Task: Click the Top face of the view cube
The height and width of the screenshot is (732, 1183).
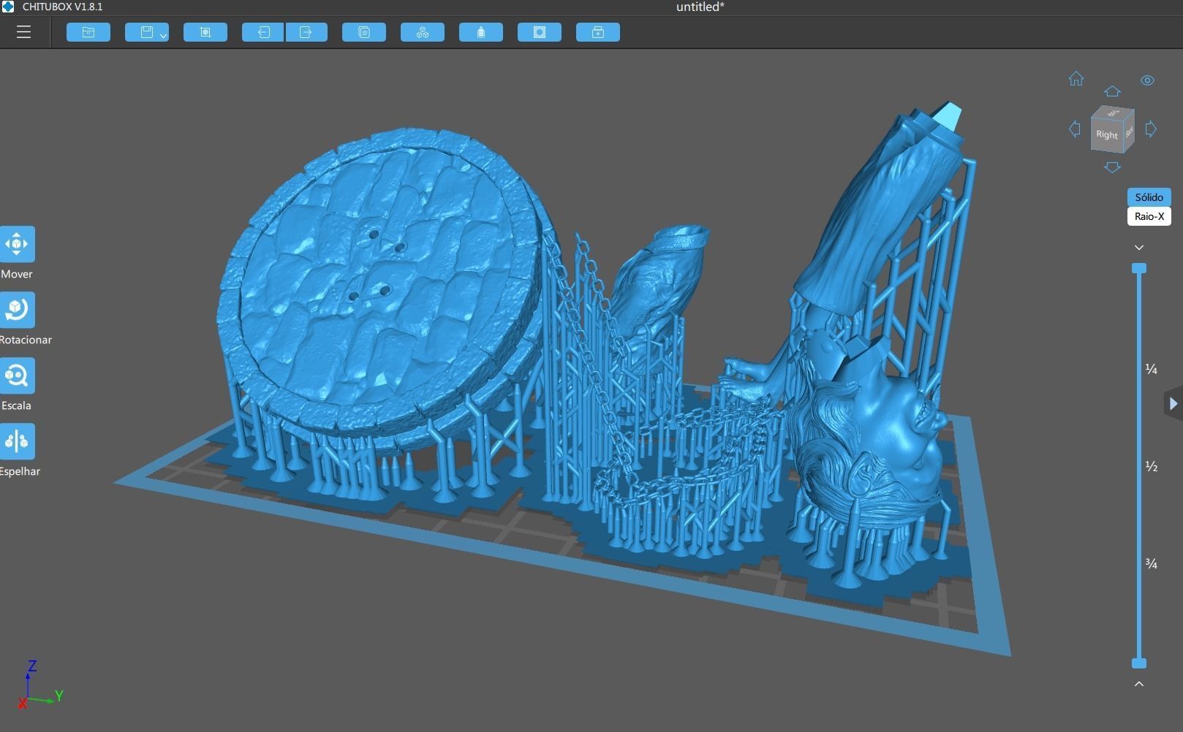Action: 1114,113
